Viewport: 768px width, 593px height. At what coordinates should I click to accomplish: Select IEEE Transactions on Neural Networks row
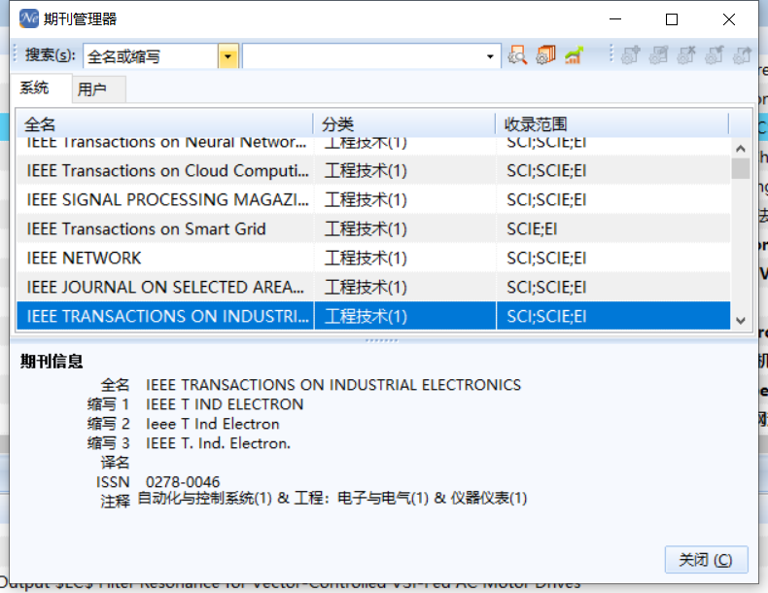(373, 146)
